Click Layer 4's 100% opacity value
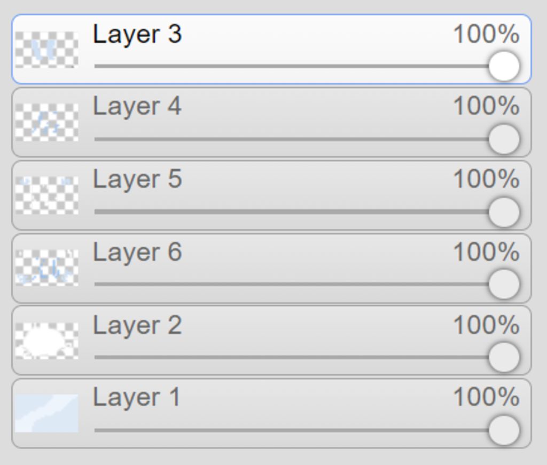The height and width of the screenshot is (465, 547). [486, 106]
